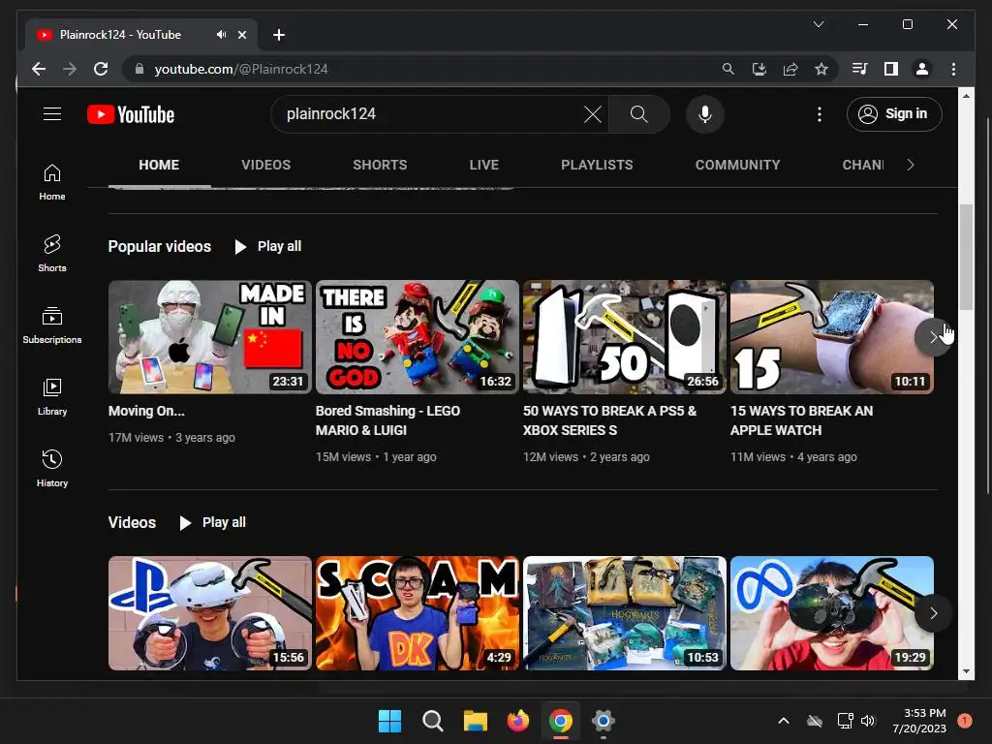The height and width of the screenshot is (744, 992).
Task: Open Chrome three-dot menu
Action: click(x=953, y=69)
